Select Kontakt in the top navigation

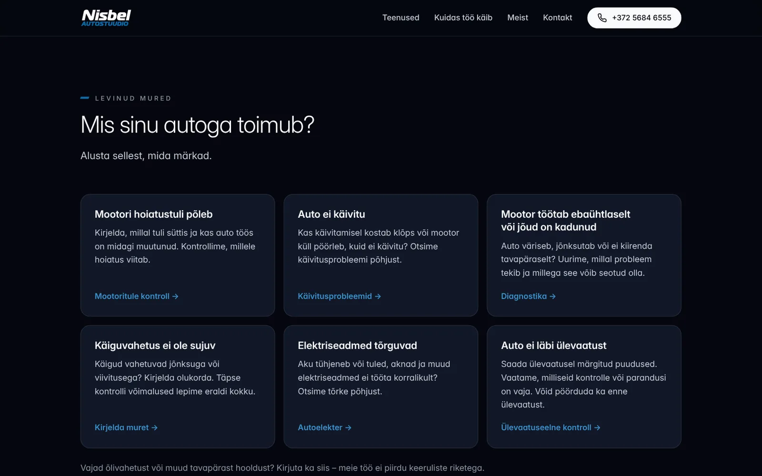tap(557, 18)
